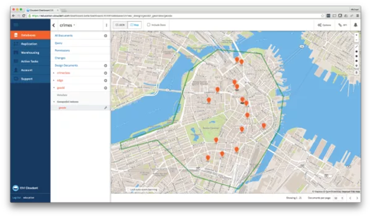Go to the next results page

(x=357, y=198)
